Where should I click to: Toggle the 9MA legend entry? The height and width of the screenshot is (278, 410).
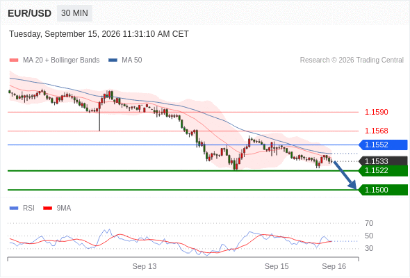point(57,208)
